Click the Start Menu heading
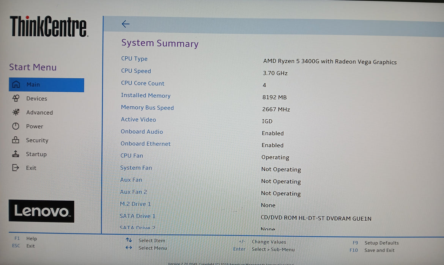The image size is (444, 265). pyautogui.click(x=33, y=67)
